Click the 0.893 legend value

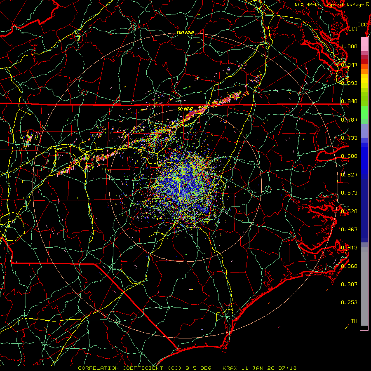pyautogui.click(x=349, y=83)
